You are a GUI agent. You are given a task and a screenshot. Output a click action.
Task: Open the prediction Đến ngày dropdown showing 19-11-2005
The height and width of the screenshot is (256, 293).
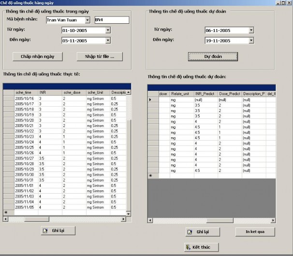251,41
